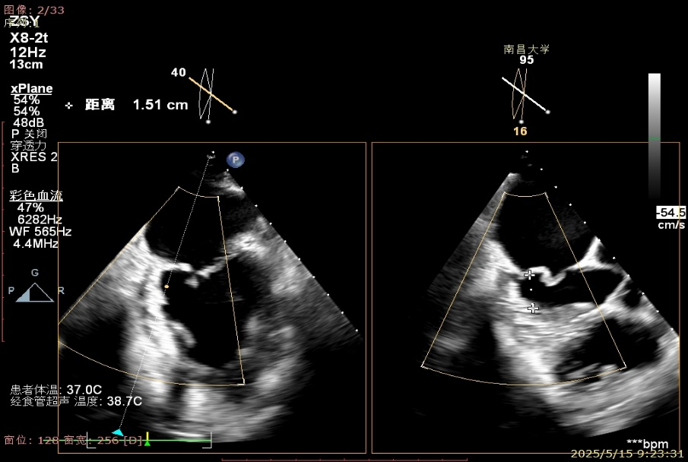This screenshot has height=462, width=688.
Task: Click the 4.4MHz frequency value
Action: click(36, 243)
